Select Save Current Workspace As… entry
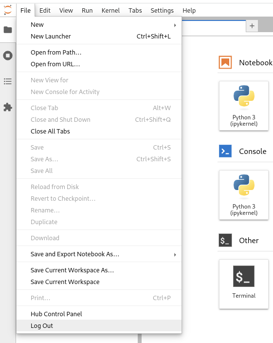This screenshot has width=273, height=343. (99, 270)
